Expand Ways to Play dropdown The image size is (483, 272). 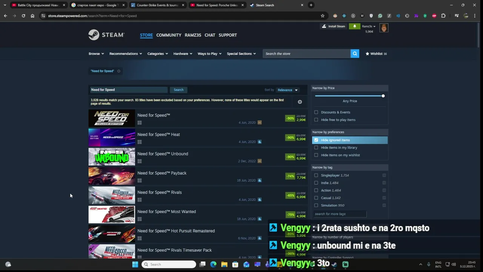pyautogui.click(x=209, y=54)
